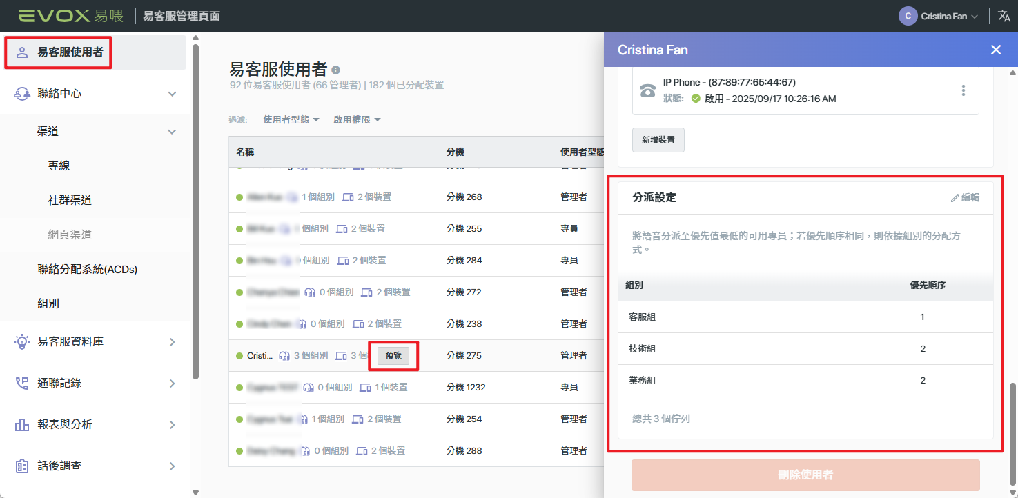The height and width of the screenshot is (498, 1018).
Task: Click the lightbulb icon for 易客服資料庫
Action: coord(22,341)
